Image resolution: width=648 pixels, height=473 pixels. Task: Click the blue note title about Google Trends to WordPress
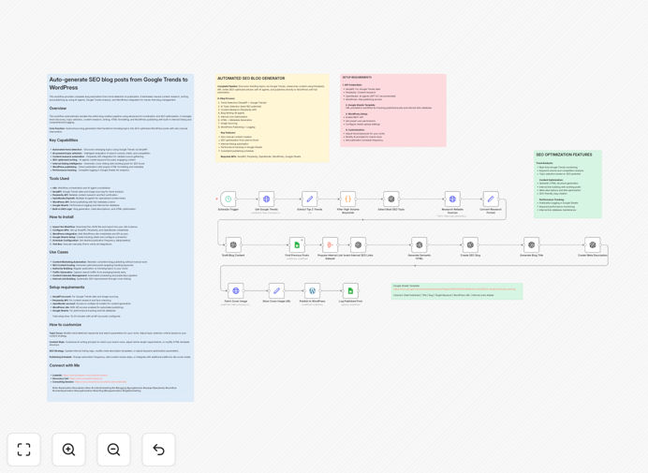[119, 83]
